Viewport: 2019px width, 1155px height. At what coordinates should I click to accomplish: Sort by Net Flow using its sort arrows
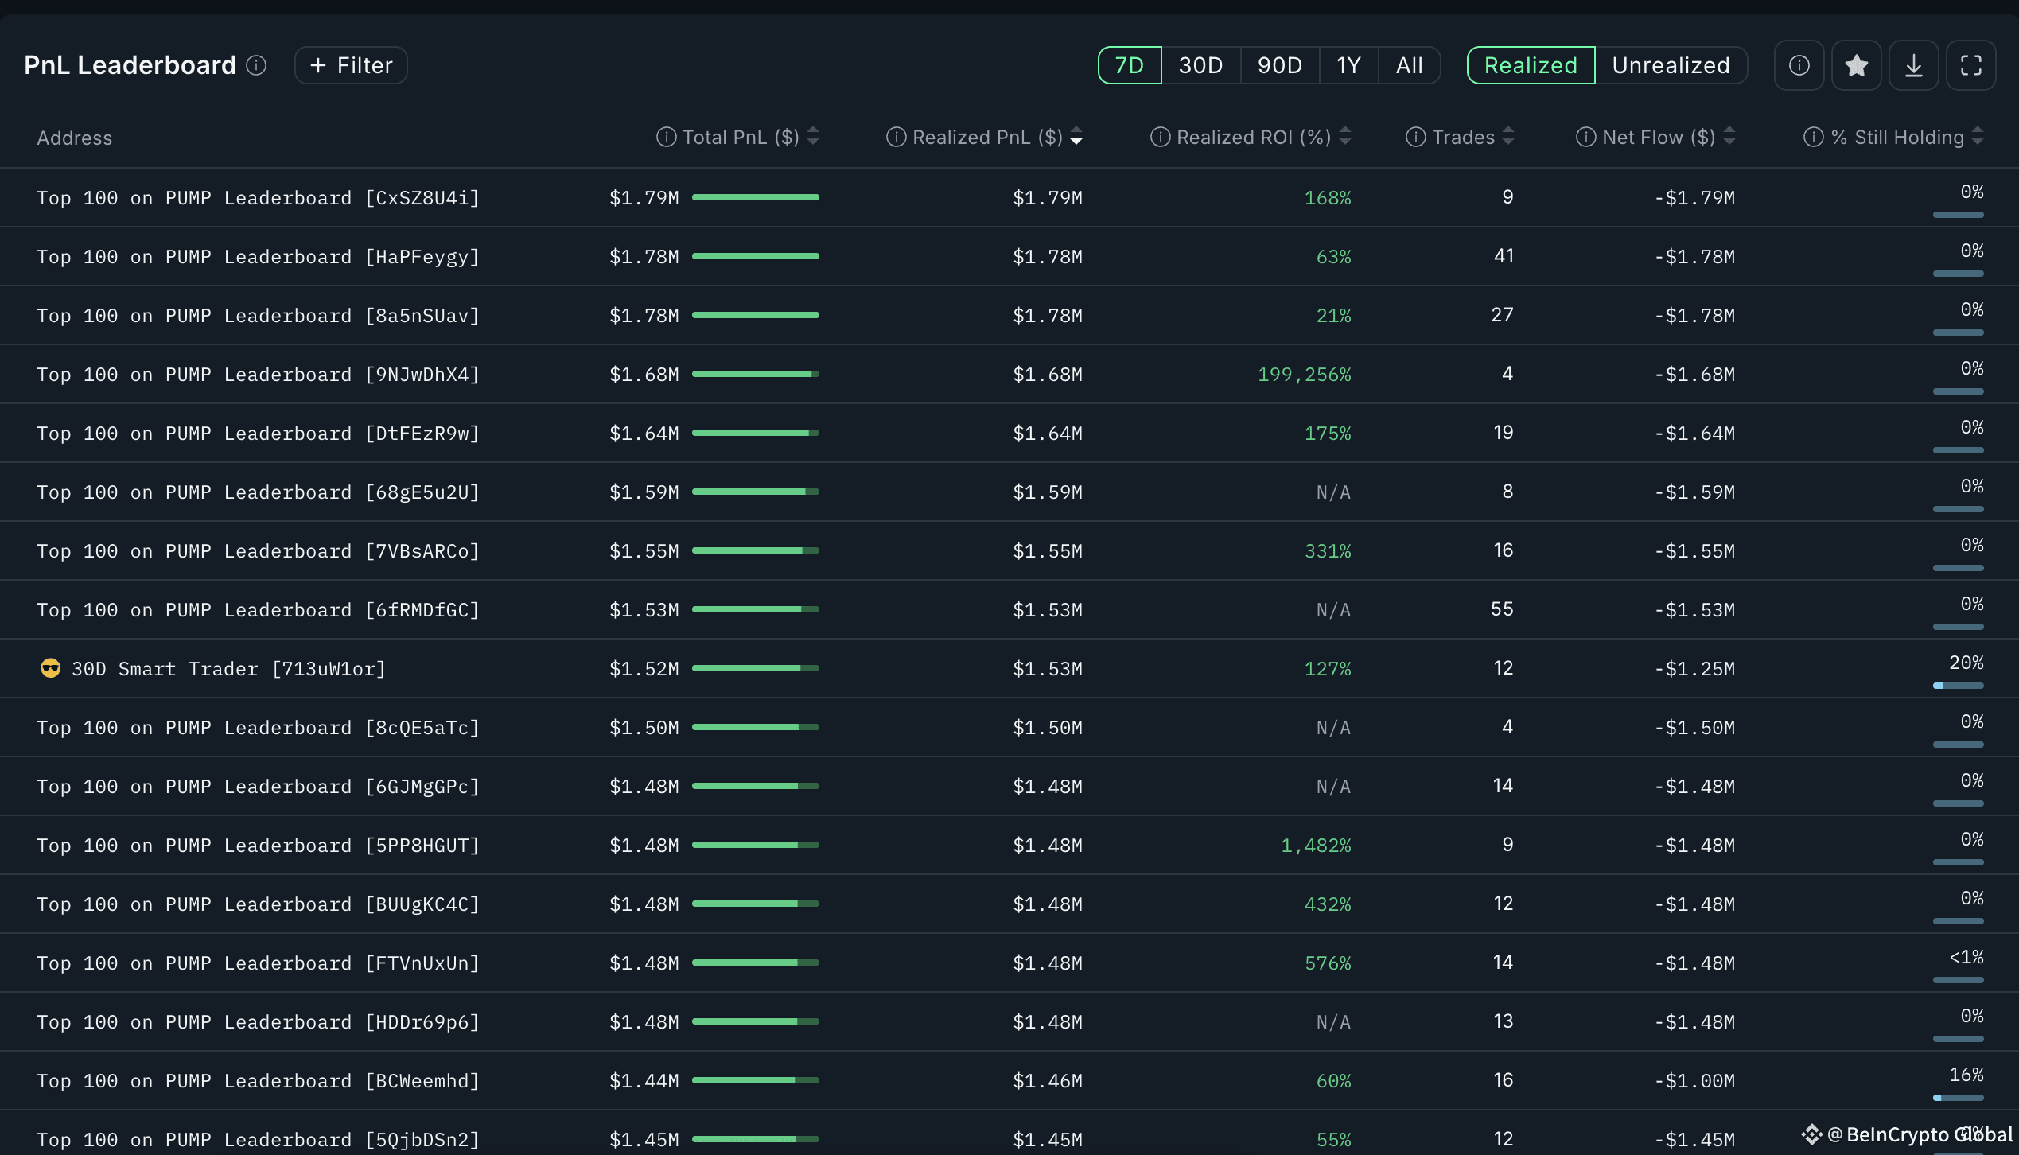click(1729, 136)
